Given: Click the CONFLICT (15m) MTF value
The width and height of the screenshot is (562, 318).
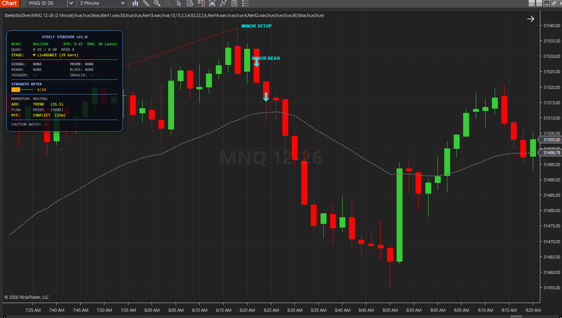Looking at the screenshot, I should pyautogui.click(x=49, y=115).
